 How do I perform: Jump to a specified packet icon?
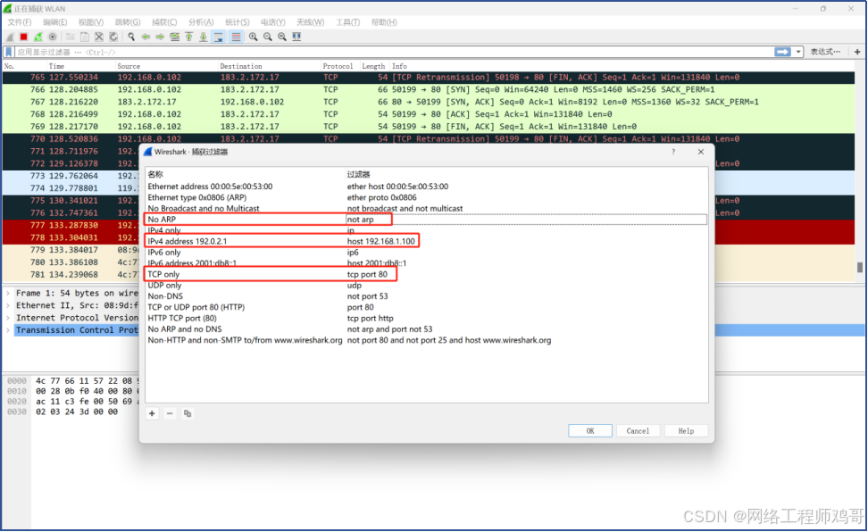pos(174,37)
